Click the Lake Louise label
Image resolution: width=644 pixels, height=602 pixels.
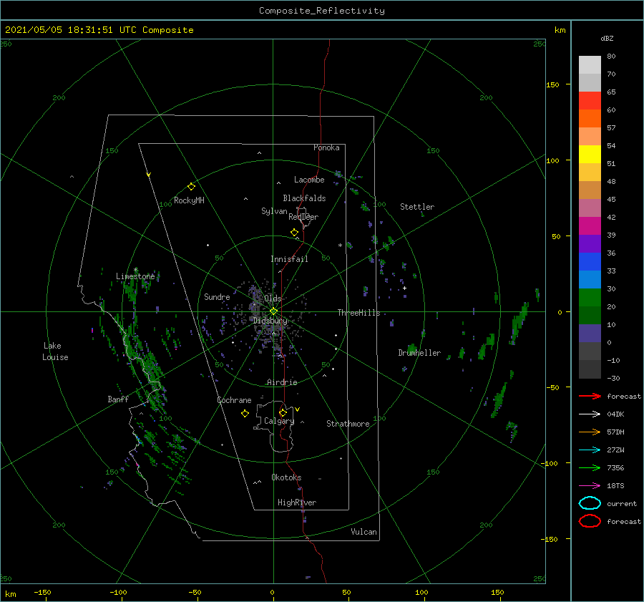click(x=55, y=351)
